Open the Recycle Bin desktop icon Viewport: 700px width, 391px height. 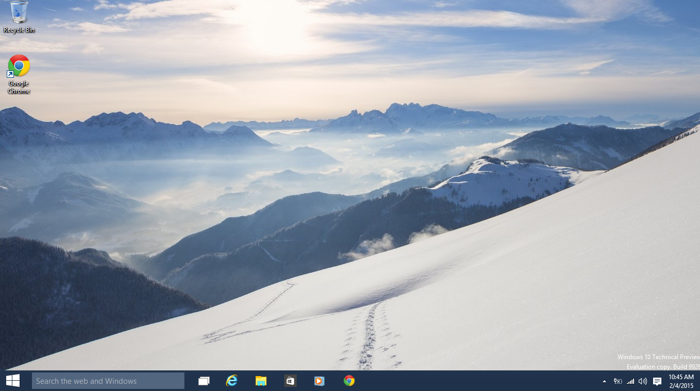point(19,17)
